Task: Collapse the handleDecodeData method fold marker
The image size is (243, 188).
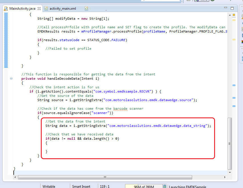Action: [11, 79]
